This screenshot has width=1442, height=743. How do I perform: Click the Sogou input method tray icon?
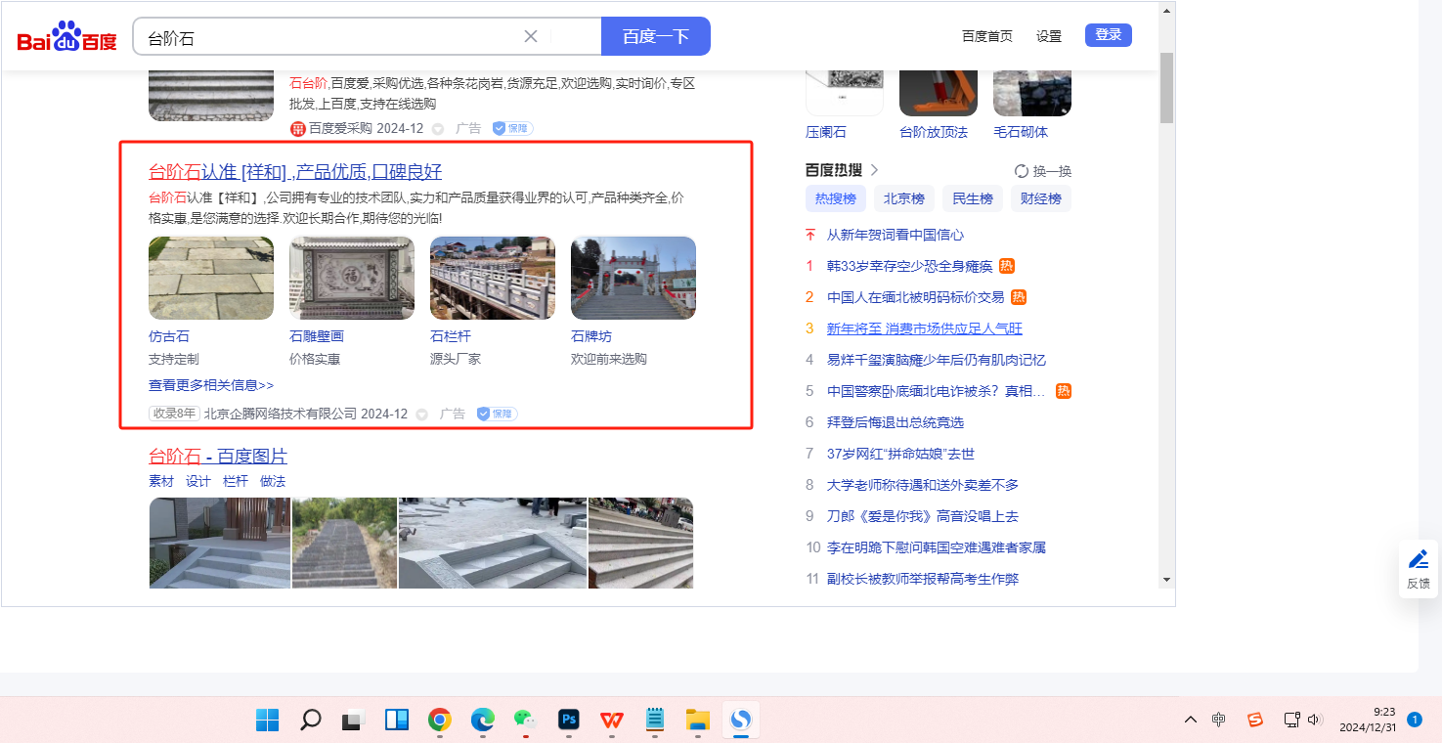tap(1255, 720)
